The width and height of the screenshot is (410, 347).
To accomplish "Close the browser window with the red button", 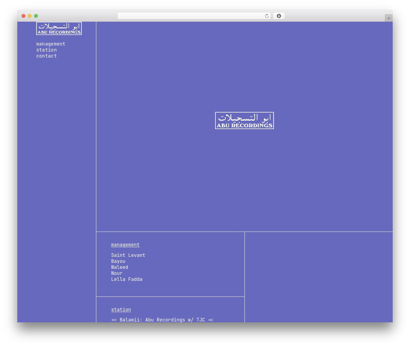I will (x=23, y=16).
